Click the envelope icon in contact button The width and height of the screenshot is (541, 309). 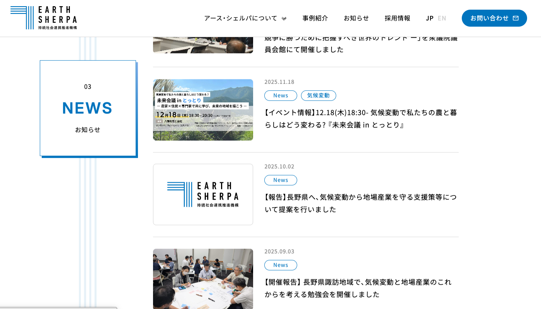[515, 18]
